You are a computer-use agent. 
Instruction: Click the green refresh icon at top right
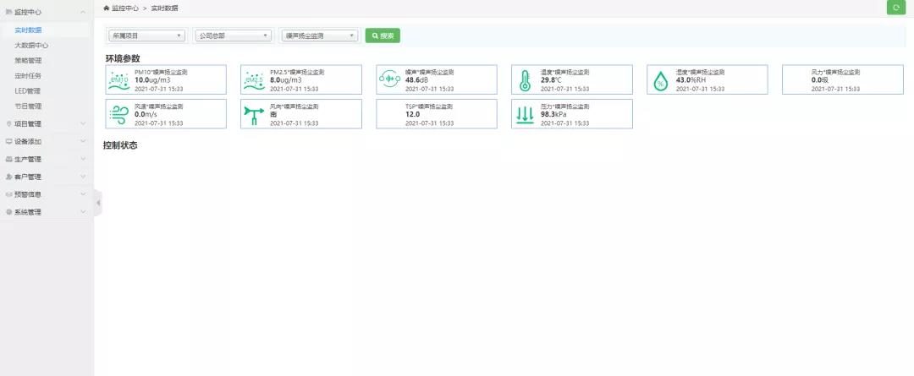point(896,8)
